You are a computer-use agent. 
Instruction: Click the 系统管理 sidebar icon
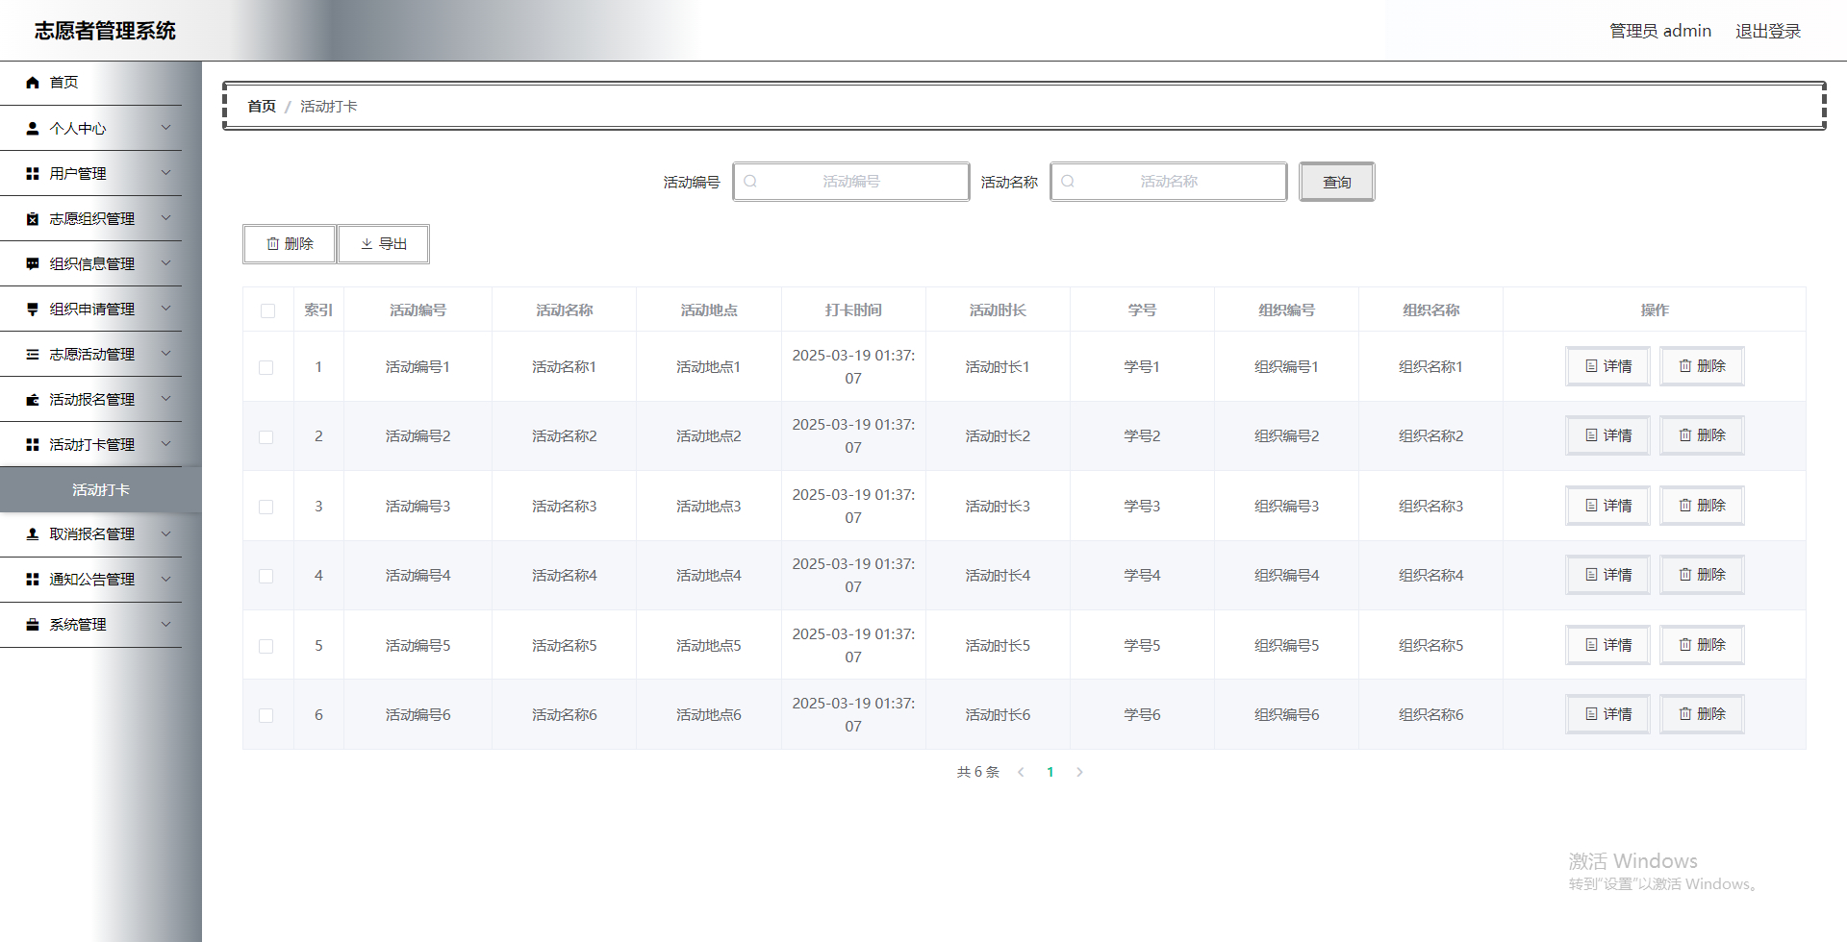click(32, 624)
